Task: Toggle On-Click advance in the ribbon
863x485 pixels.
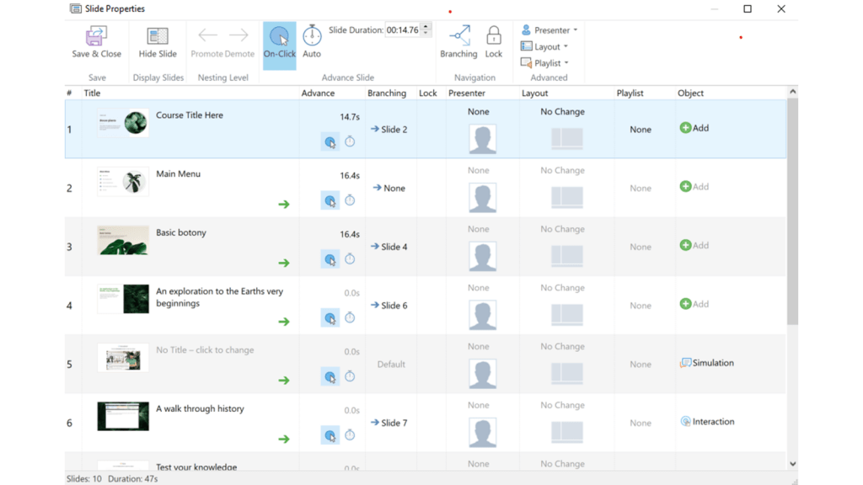Action: coord(279,37)
